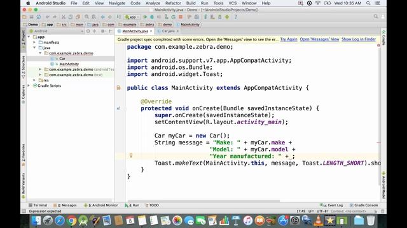407x228 pixels.
Task: Open the Build menu
Action: [191, 3]
